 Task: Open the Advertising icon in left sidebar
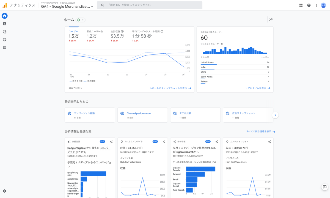point(4,40)
